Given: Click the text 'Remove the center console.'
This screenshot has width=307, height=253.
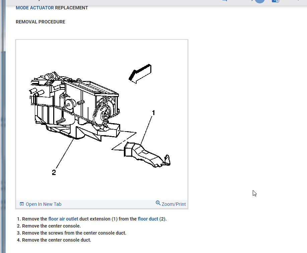Looking at the screenshot, I should [x=51, y=226].
